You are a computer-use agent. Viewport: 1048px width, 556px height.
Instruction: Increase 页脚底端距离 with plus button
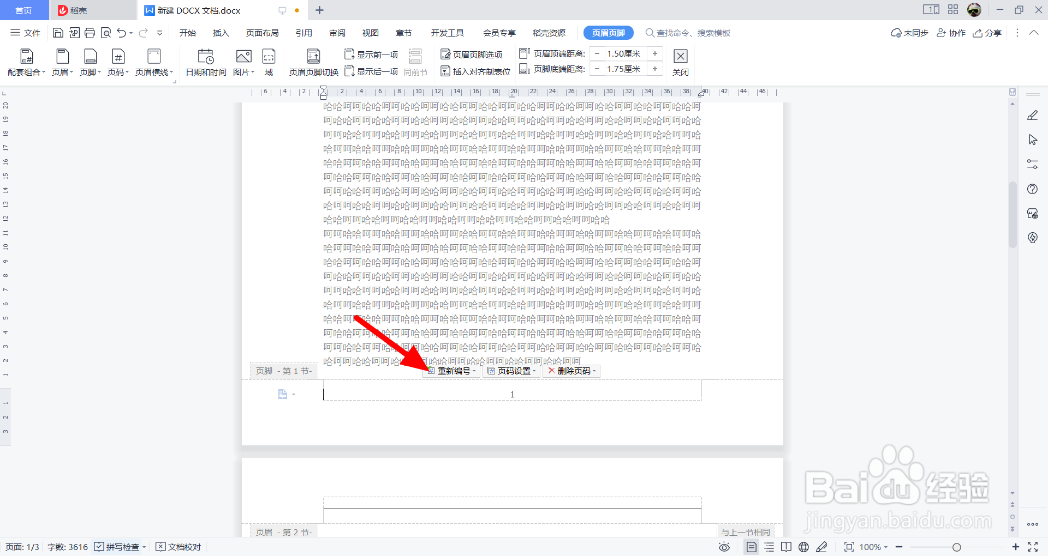(655, 69)
